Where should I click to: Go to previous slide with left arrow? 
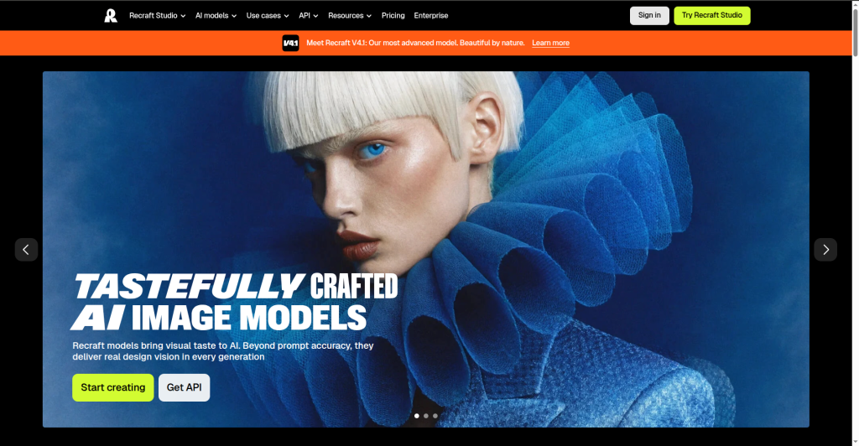pos(26,250)
